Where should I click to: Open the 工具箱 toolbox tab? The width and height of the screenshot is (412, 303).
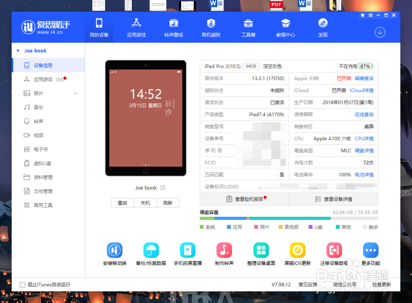coord(248,27)
